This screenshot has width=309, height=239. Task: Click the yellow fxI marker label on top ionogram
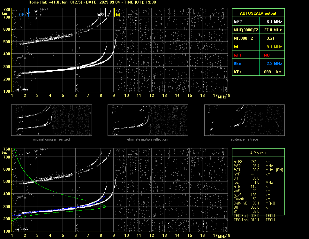[118, 15]
